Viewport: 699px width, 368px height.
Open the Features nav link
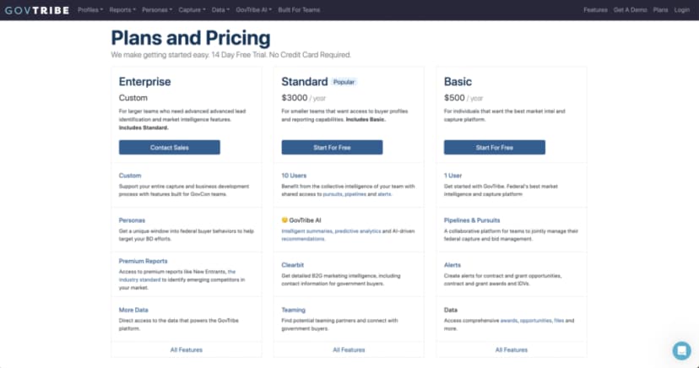595,10
